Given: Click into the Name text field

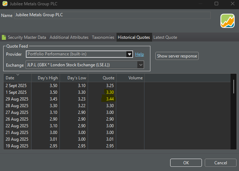Looking at the screenshot, I should (x=112, y=15).
